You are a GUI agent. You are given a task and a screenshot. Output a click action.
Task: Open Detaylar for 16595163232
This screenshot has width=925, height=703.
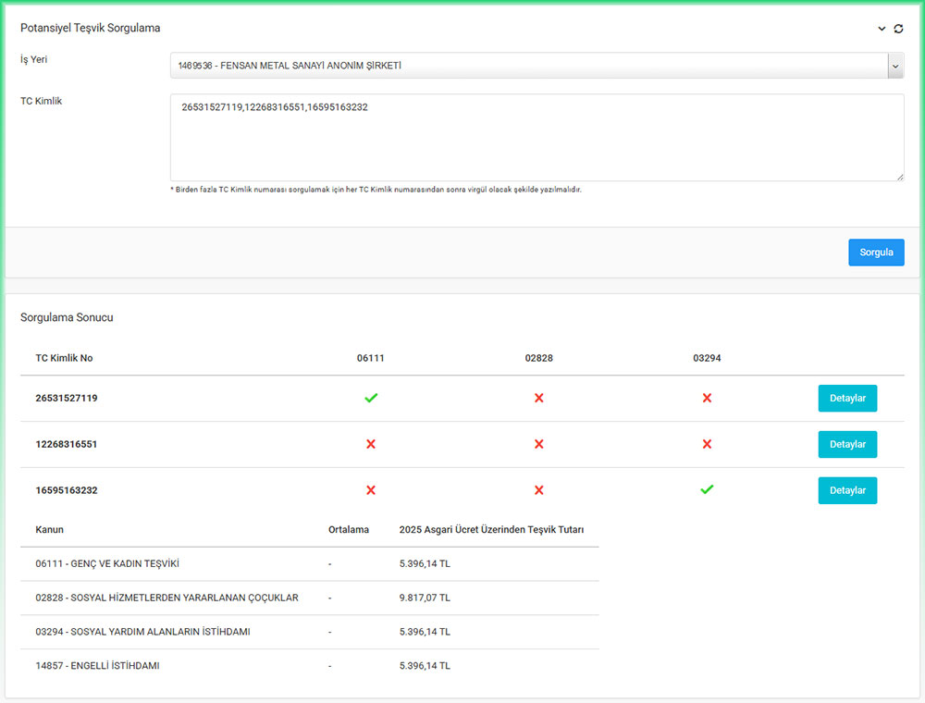click(x=847, y=490)
